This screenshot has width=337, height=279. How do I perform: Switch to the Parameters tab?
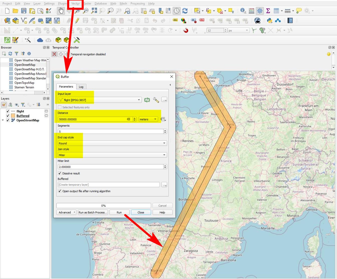coord(66,87)
